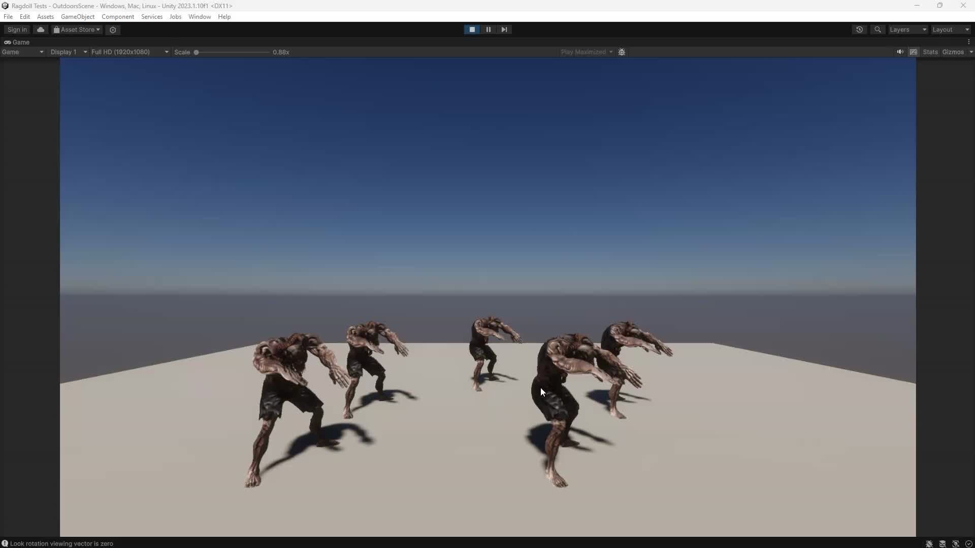This screenshot has height=548, width=975.
Task: Adjust the Scale slider
Action: [x=197, y=52]
